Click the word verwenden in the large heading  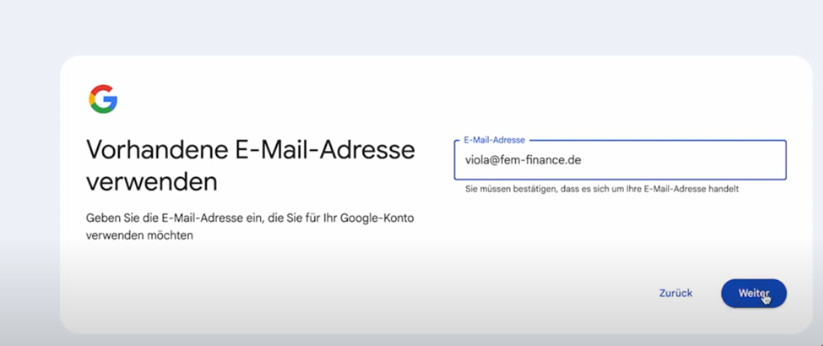pyautogui.click(x=152, y=182)
